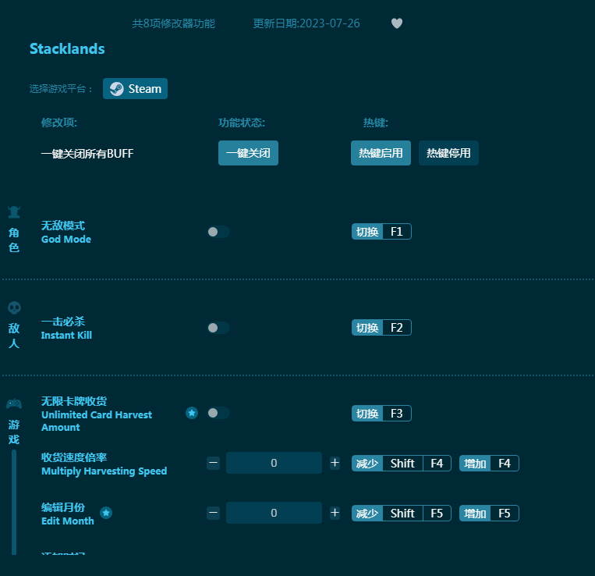The height and width of the screenshot is (576, 595).
Task: Click the Stacklands game title
Action: click(x=67, y=49)
